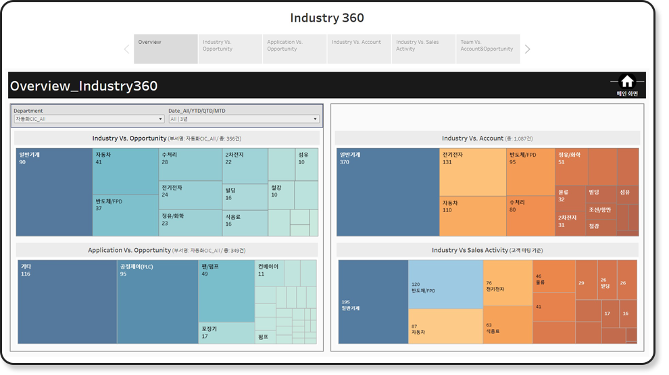Select tile 16 in Sales Activity treemap
This screenshot has width=669, height=375.
(x=628, y=314)
